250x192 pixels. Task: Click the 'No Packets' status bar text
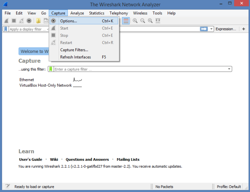click(x=164, y=187)
